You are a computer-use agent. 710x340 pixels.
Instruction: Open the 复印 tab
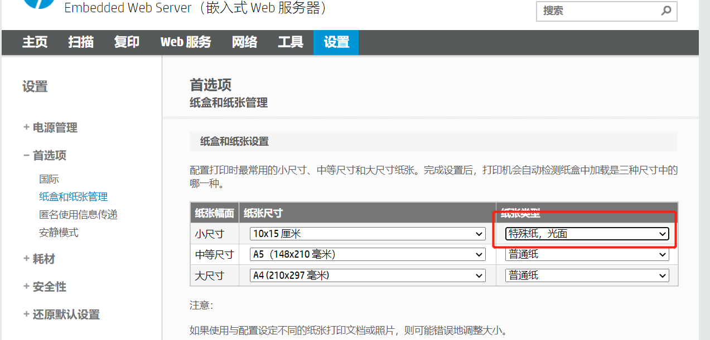click(x=126, y=42)
